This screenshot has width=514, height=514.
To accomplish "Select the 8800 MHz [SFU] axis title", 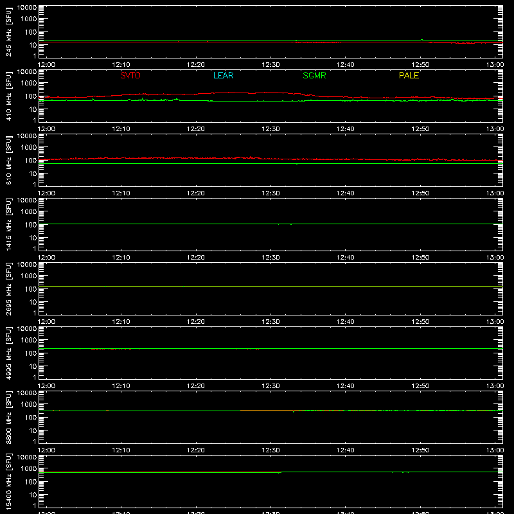I will [8, 417].
